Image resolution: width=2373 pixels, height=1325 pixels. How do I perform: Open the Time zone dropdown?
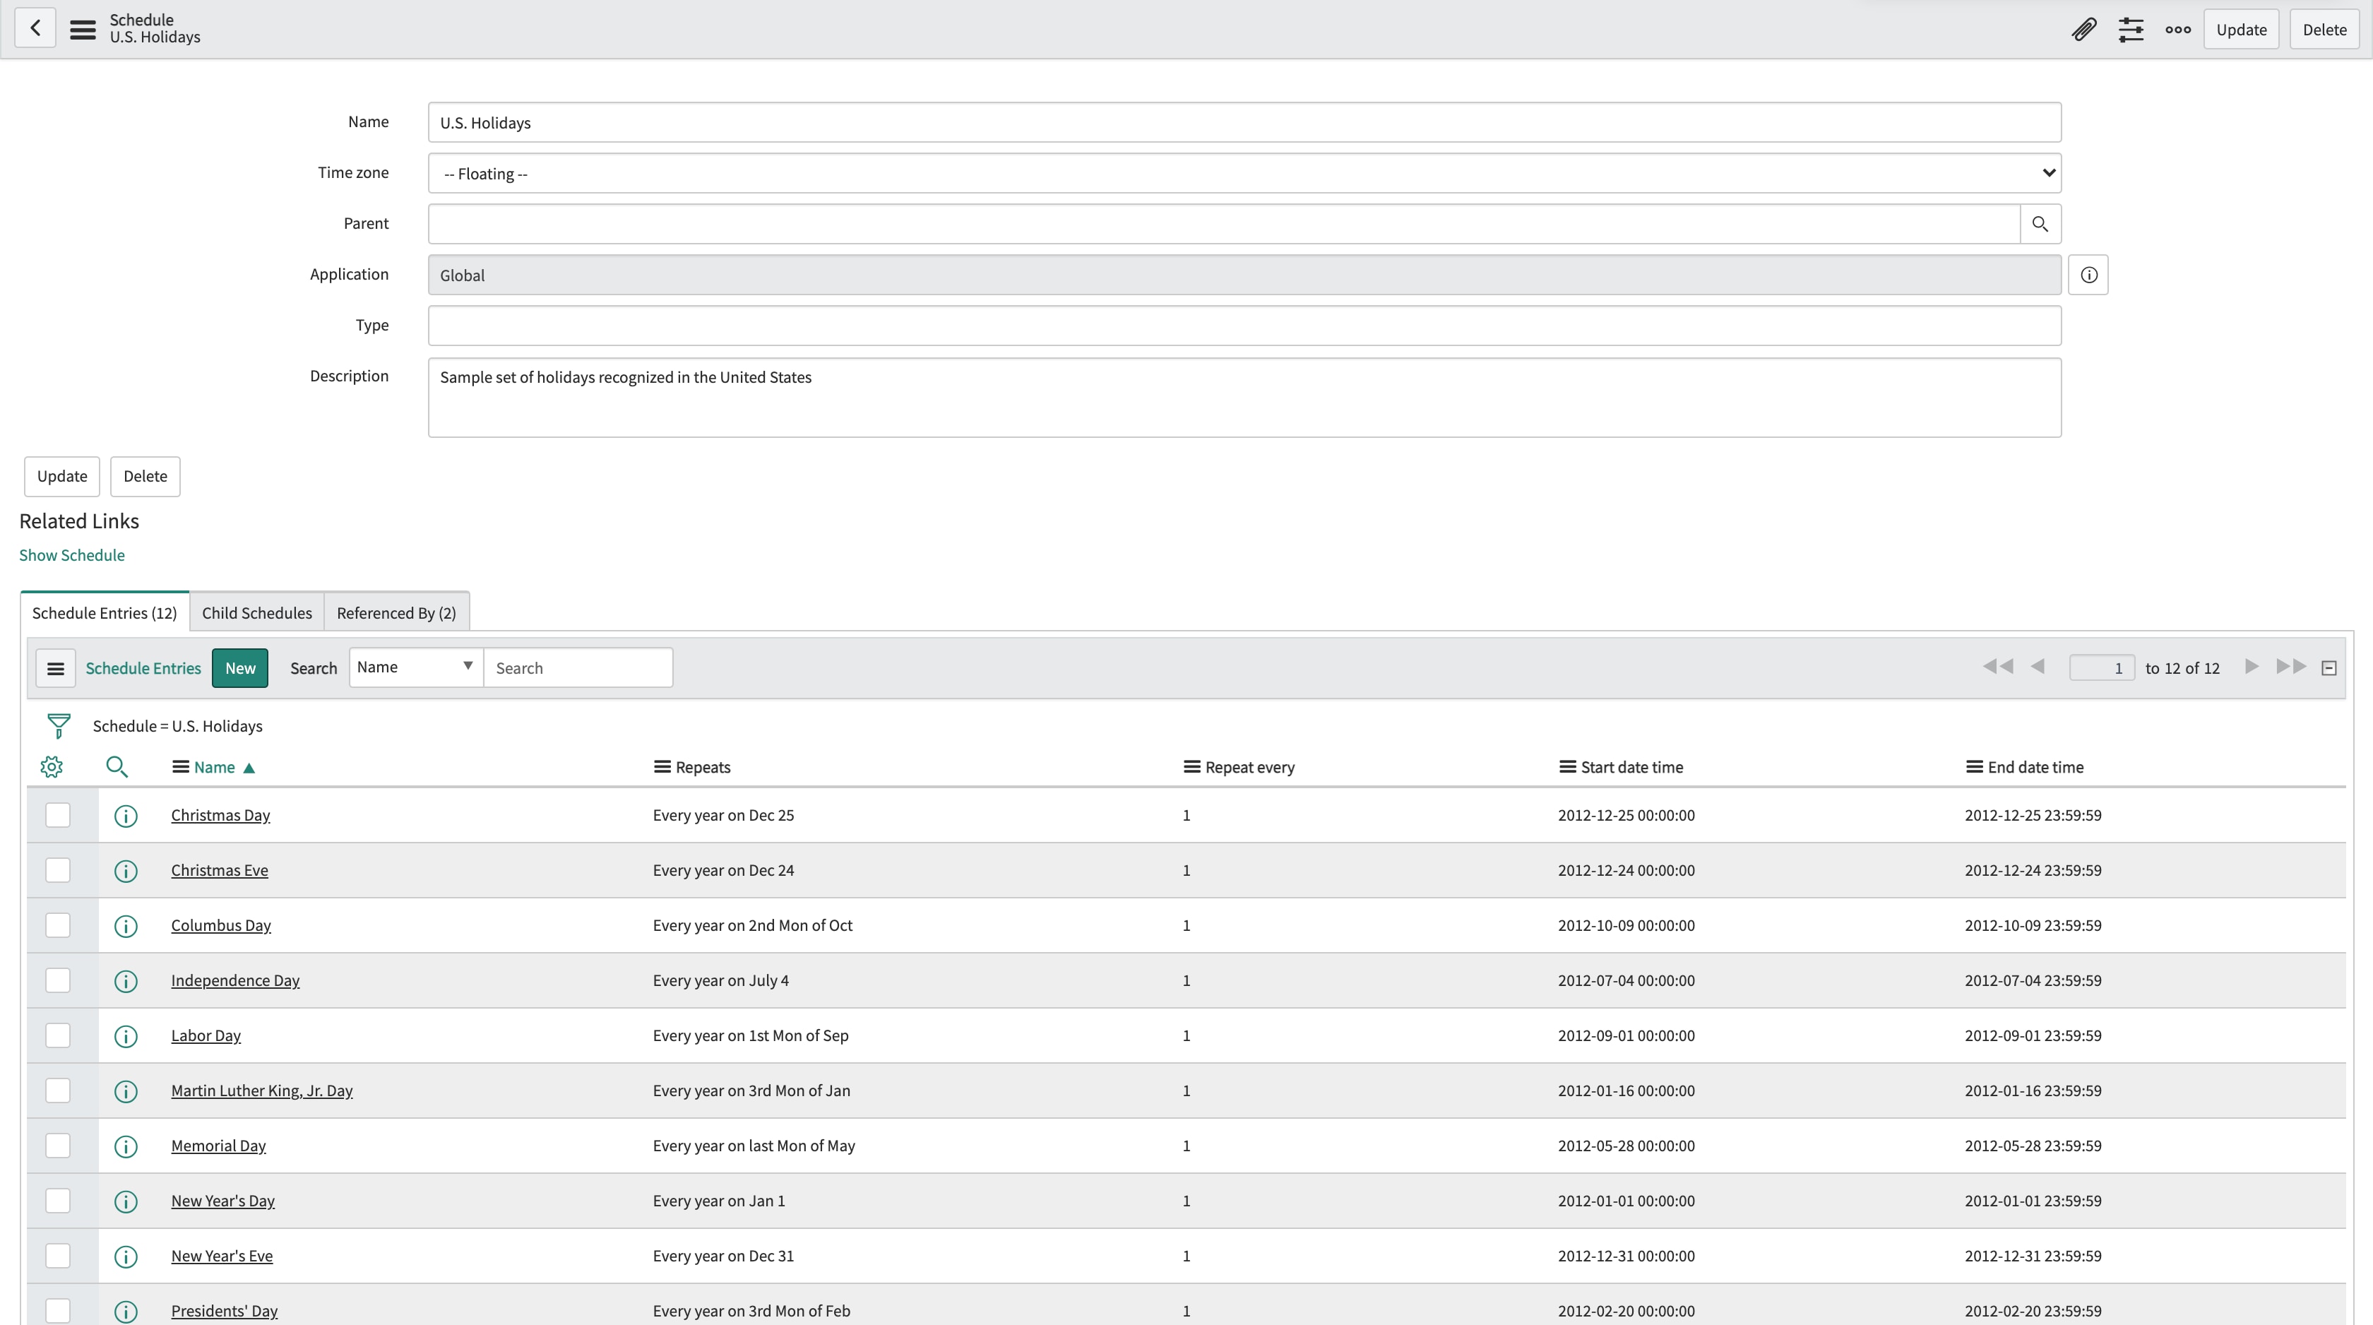2047,172
